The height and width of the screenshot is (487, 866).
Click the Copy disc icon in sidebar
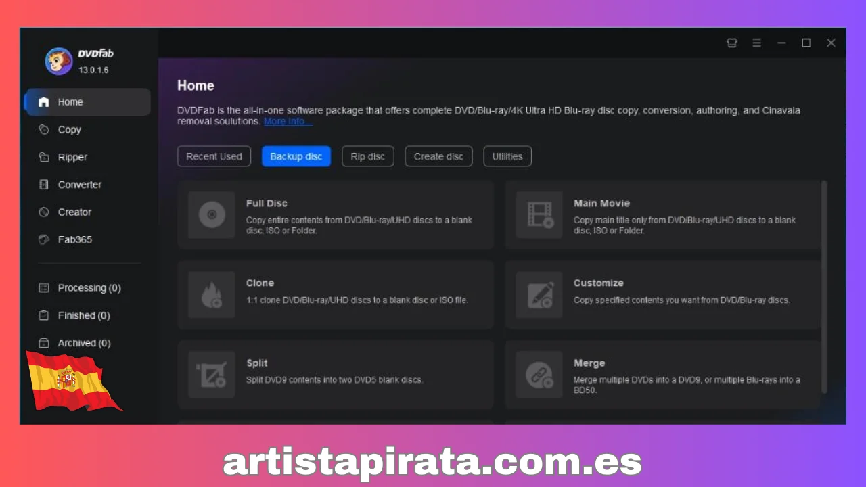(44, 129)
